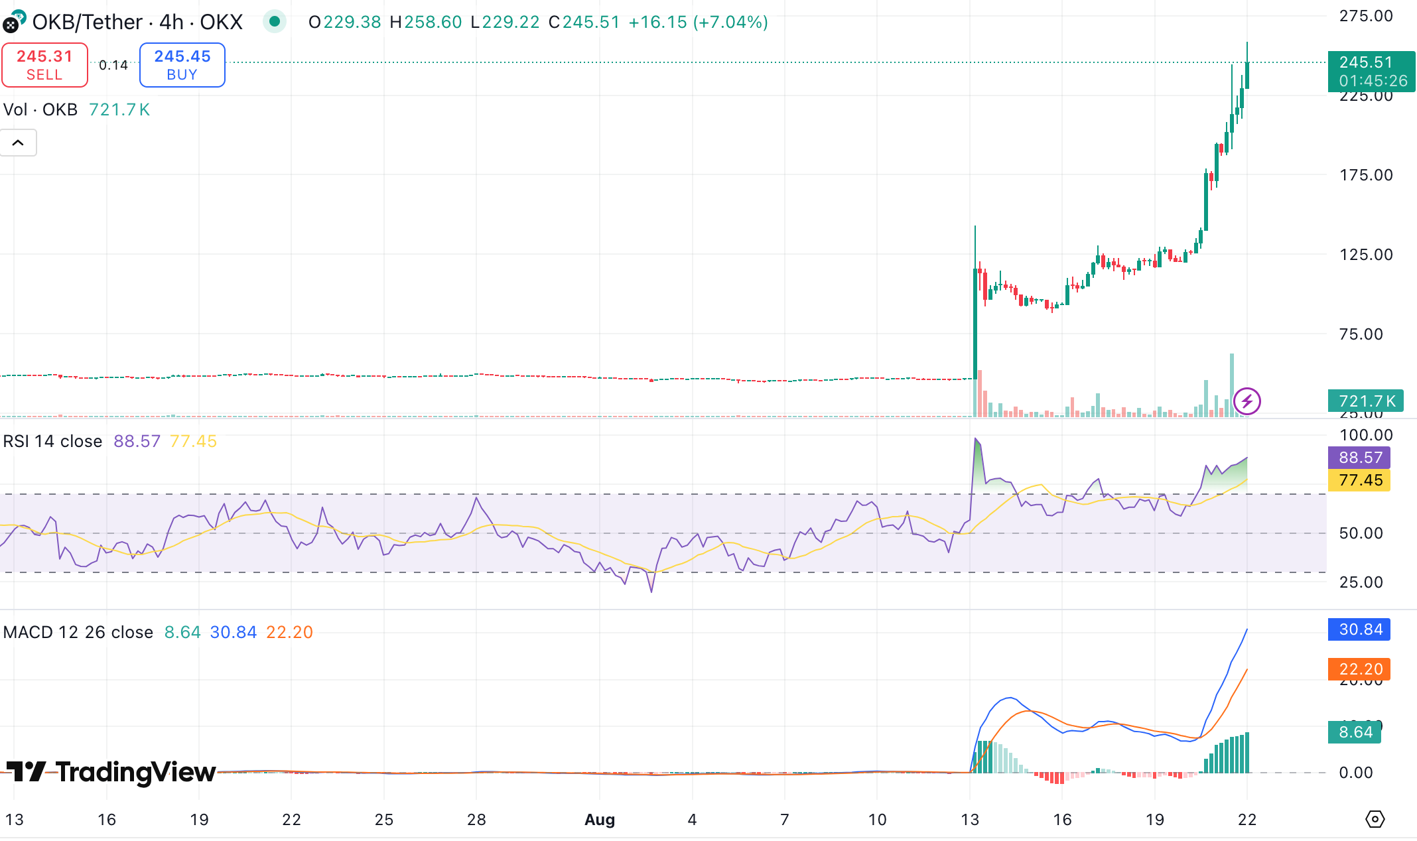Click the 175.00 price scale label
Image resolution: width=1417 pixels, height=841 pixels.
coord(1366,175)
